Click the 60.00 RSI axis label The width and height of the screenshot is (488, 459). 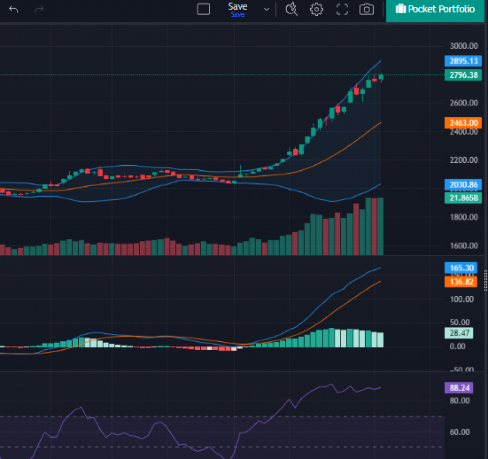coord(460,432)
